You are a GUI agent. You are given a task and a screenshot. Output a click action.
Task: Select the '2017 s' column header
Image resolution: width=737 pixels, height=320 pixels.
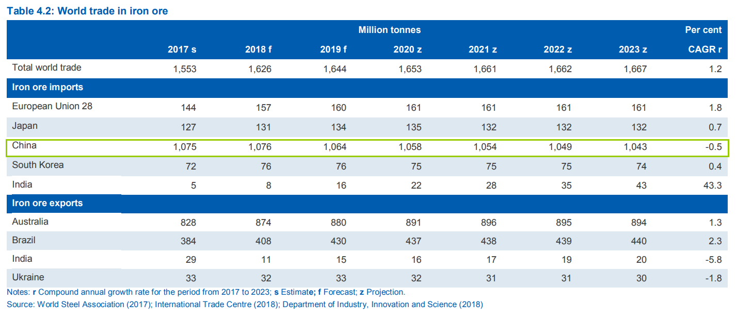pos(182,49)
